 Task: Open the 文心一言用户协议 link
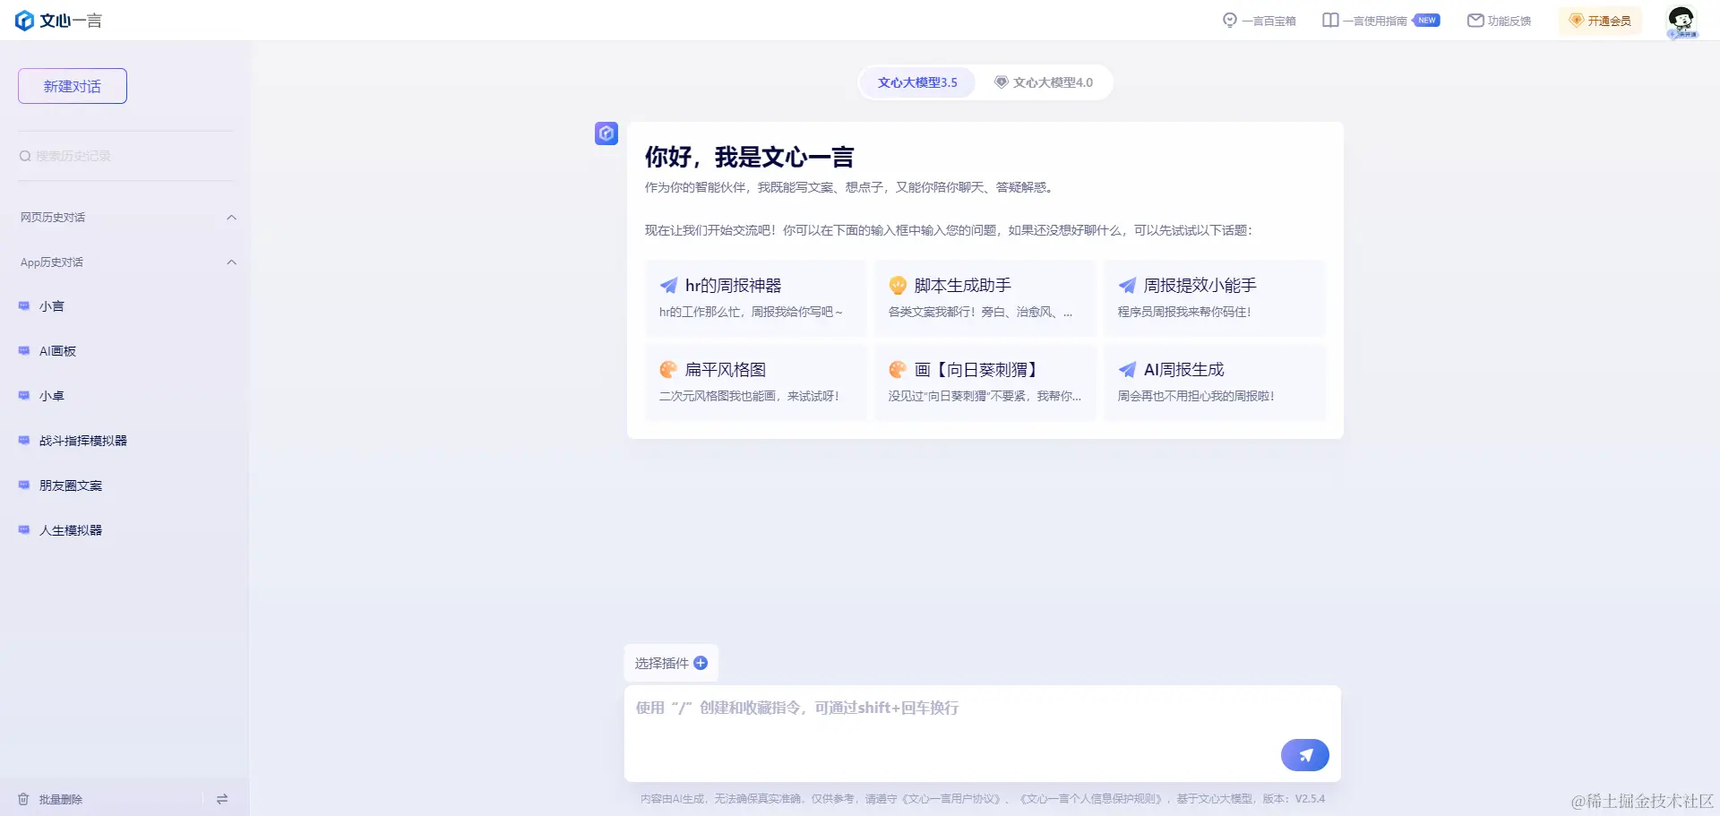(x=952, y=799)
